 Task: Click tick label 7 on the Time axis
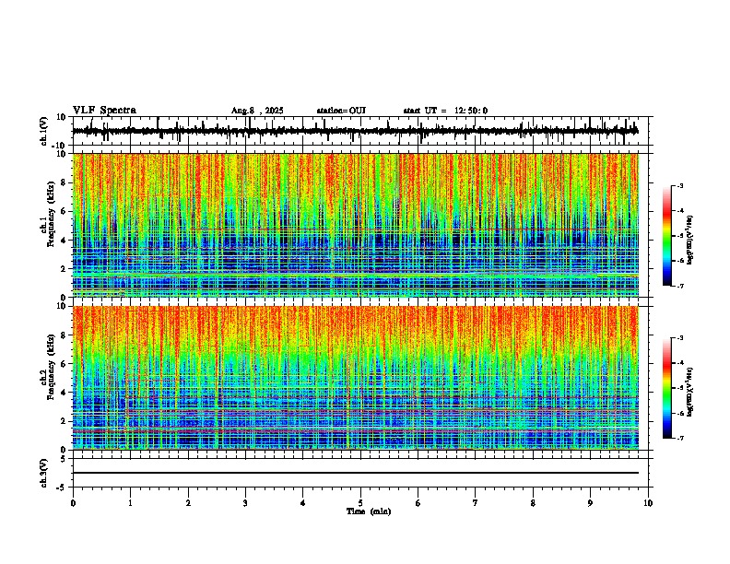coord(476,503)
